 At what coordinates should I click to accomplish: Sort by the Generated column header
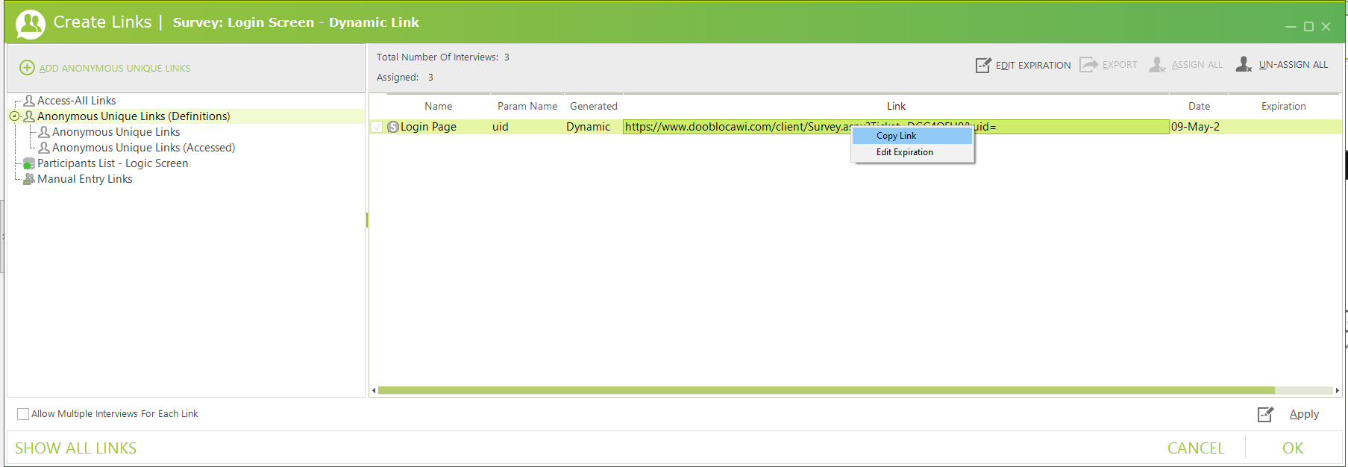594,107
